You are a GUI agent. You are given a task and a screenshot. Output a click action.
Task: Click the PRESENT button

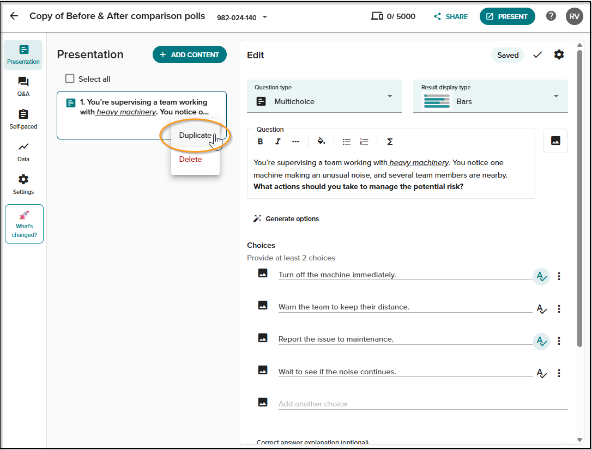click(507, 16)
